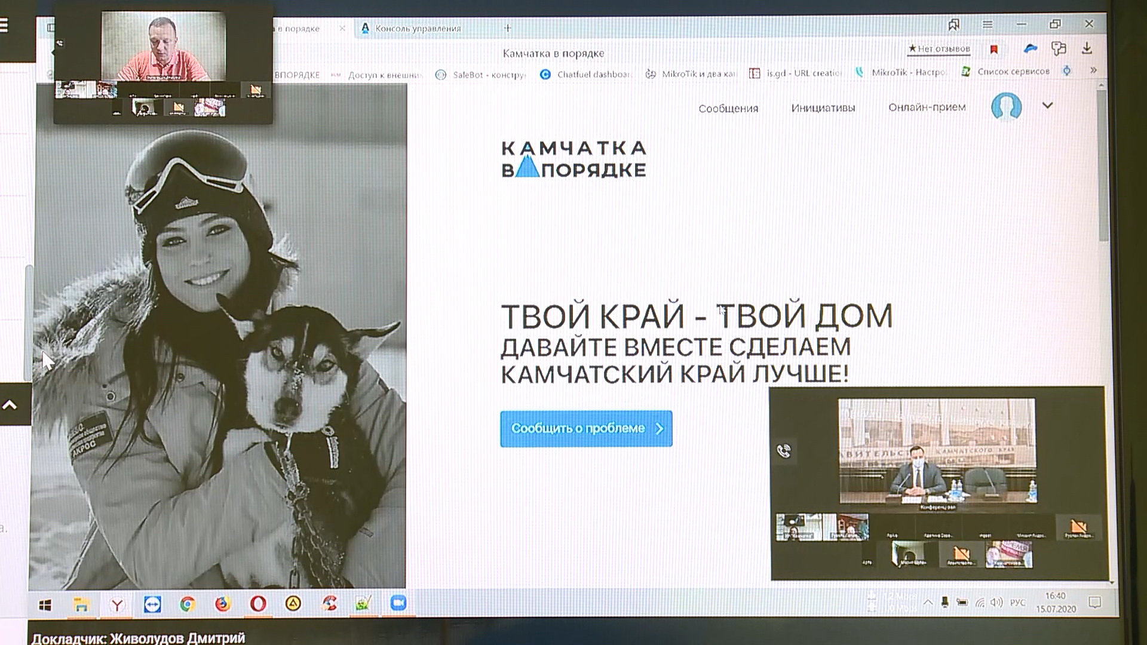Click the battery tray icon

point(962,602)
